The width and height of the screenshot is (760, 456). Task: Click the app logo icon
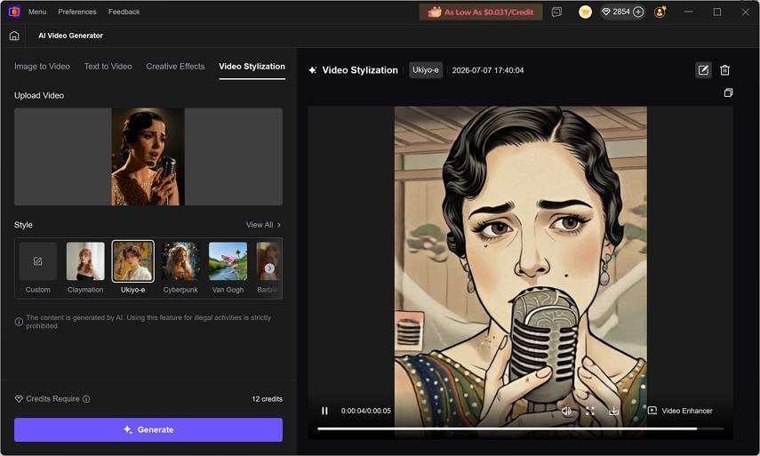click(x=14, y=12)
